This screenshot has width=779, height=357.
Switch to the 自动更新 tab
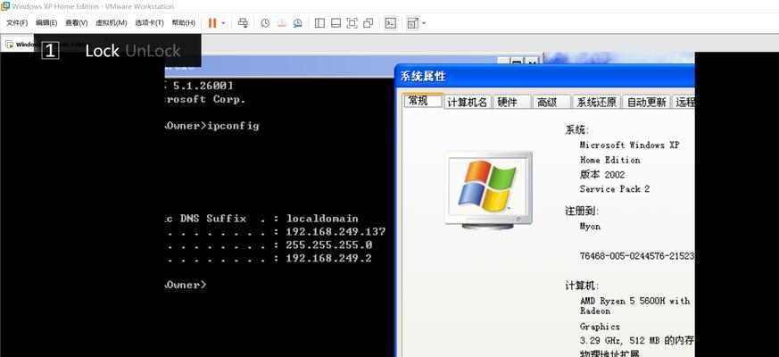646,103
